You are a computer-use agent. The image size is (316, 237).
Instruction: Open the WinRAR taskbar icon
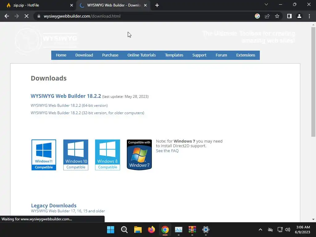(192, 230)
